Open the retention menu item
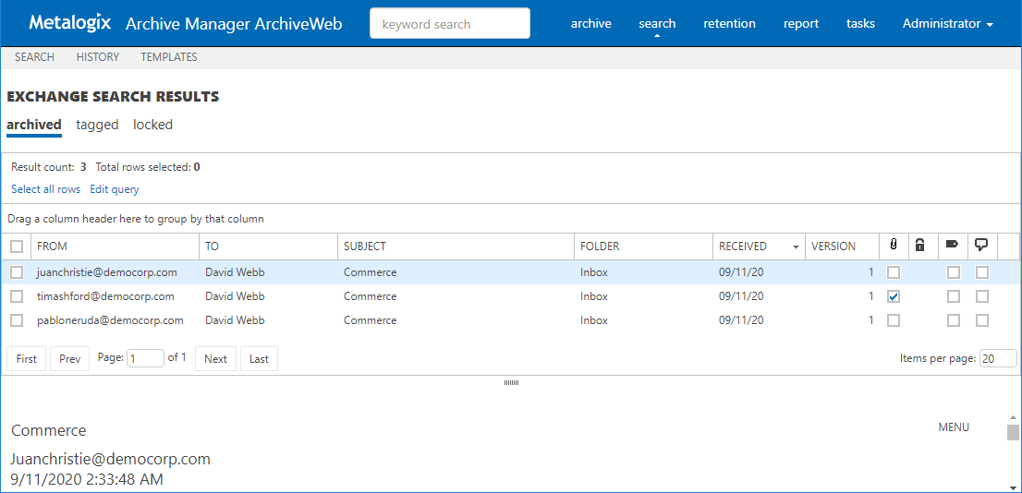Viewport: 1022px width, 493px height. tap(729, 24)
